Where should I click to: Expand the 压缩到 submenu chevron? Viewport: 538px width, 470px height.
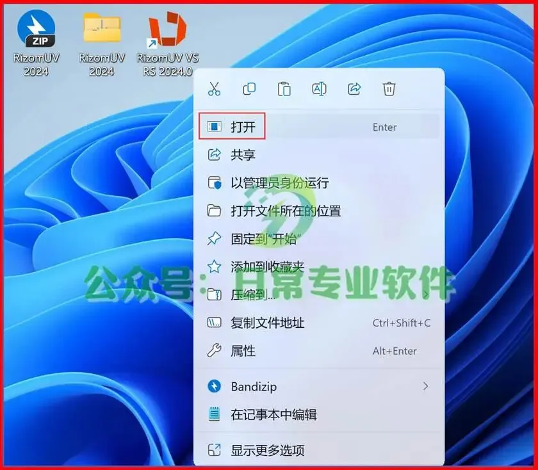pos(425,295)
